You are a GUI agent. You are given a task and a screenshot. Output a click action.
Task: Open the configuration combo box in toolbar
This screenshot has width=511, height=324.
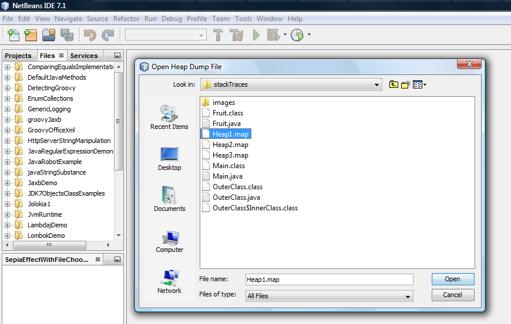point(166,35)
